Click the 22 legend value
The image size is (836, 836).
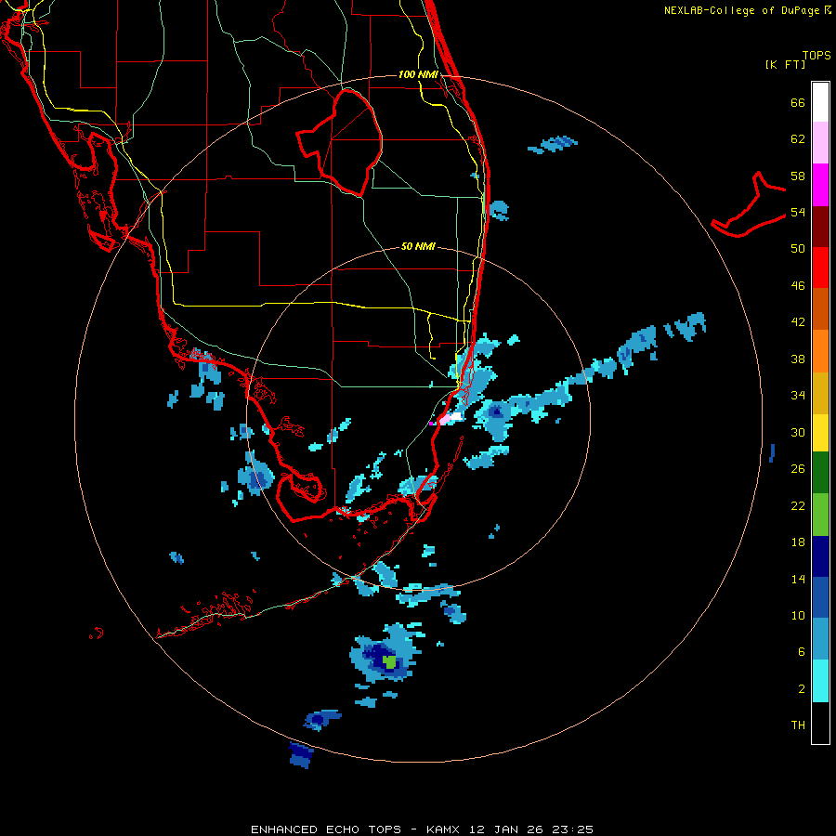tap(798, 505)
